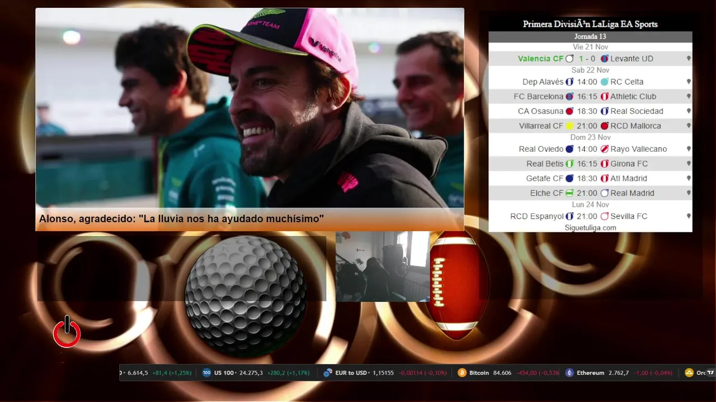Click the American football graphic

[459, 286]
